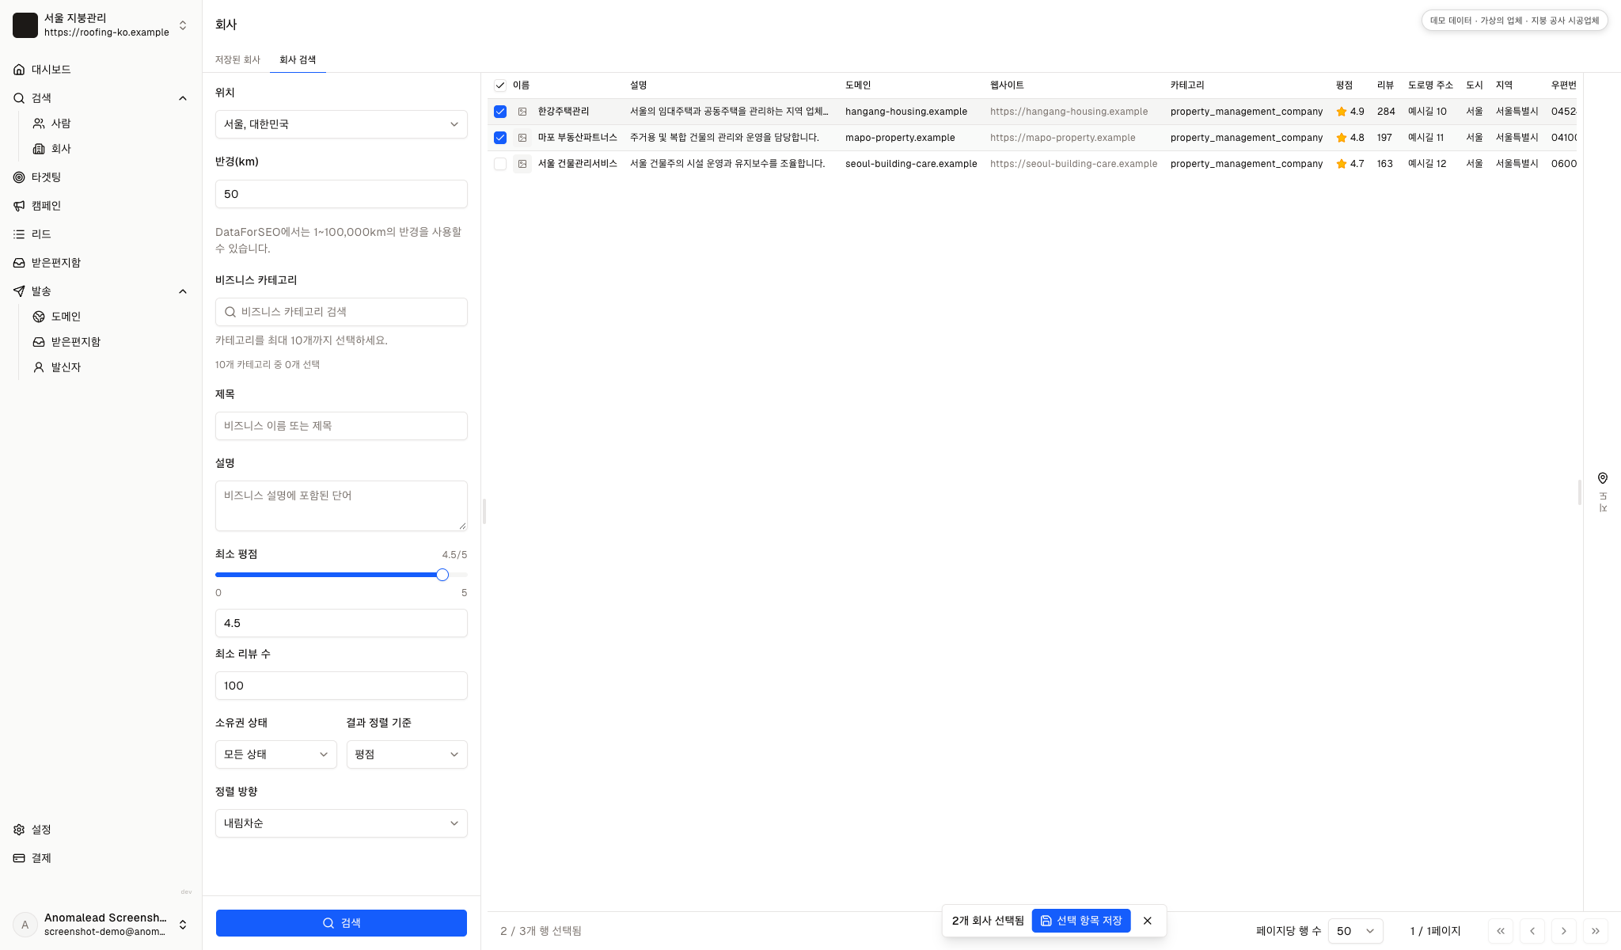Open the 위치 서울, 대한민국 dropdown
The image size is (1621, 950).
pos(341,124)
